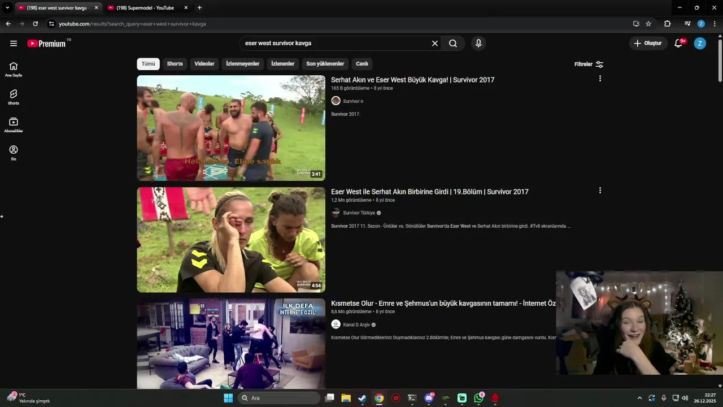Open Abonelikler in the sidebar
723x407 pixels.
click(14, 125)
